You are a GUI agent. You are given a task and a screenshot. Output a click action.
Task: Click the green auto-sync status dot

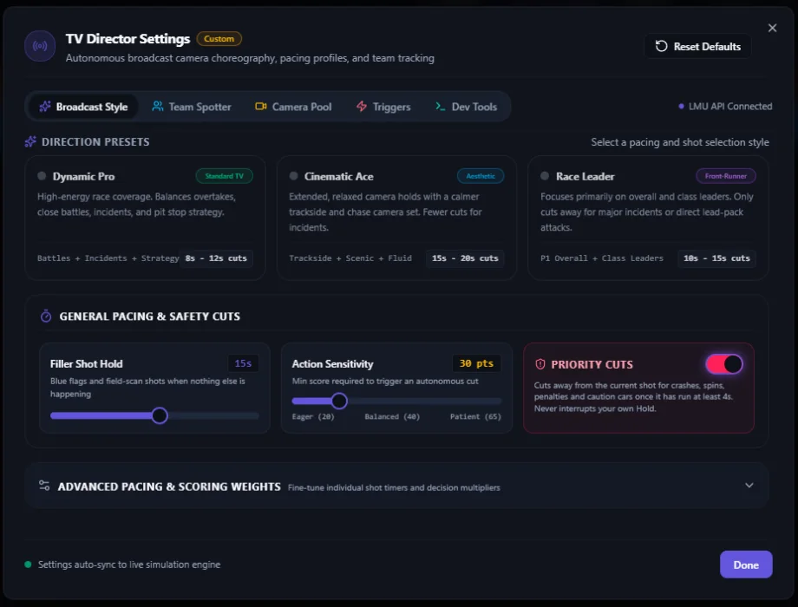click(28, 565)
